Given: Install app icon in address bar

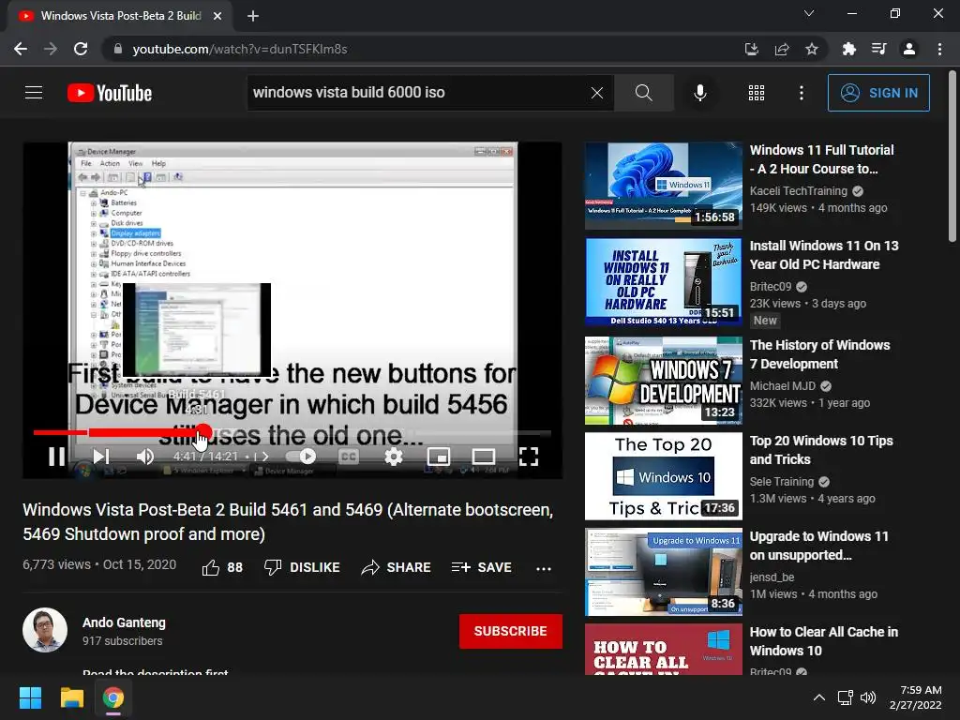Looking at the screenshot, I should tap(751, 49).
